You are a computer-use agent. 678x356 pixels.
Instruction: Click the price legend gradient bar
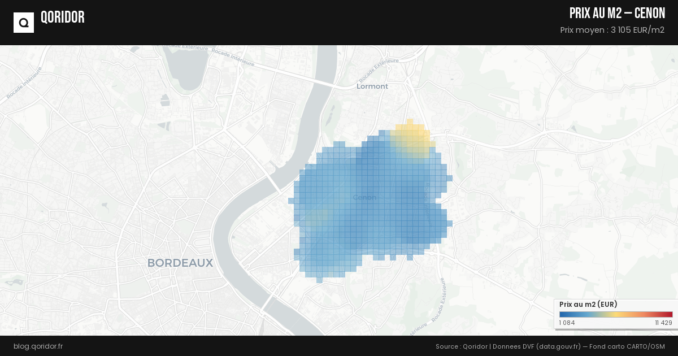tap(616, 315)
